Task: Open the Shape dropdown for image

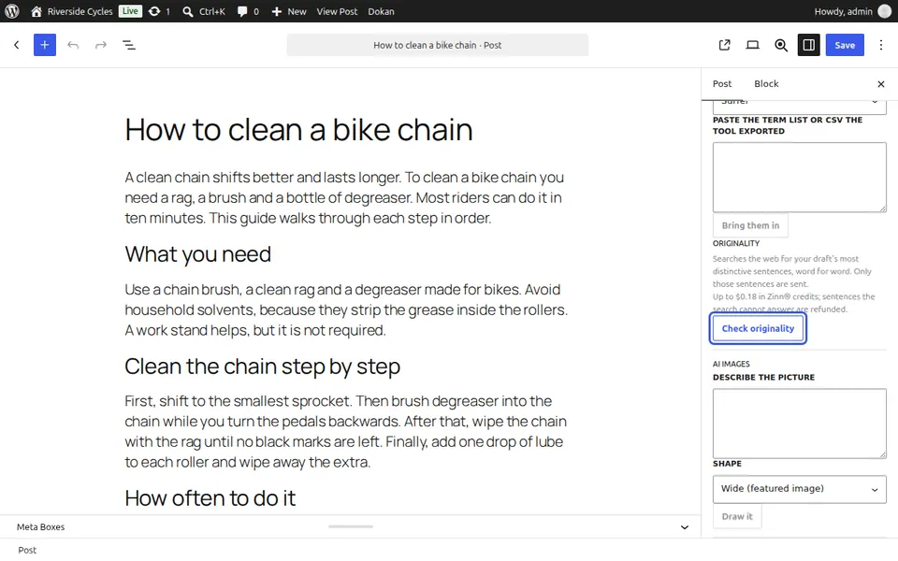Action: click(x=800, y=489)
